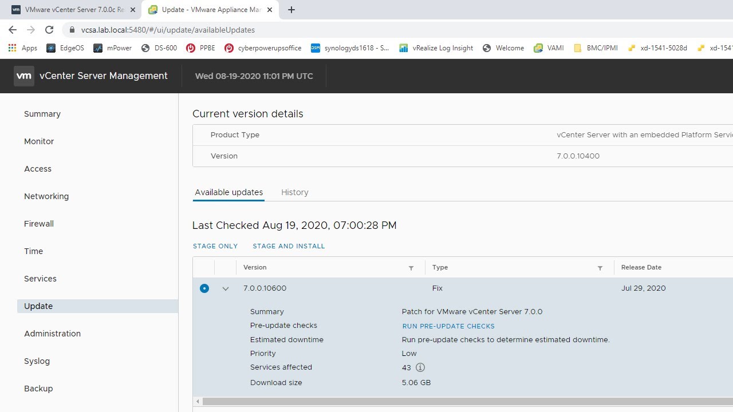Open the mPower bookmark
Screen dimensions: 733x412
point(113,48)
